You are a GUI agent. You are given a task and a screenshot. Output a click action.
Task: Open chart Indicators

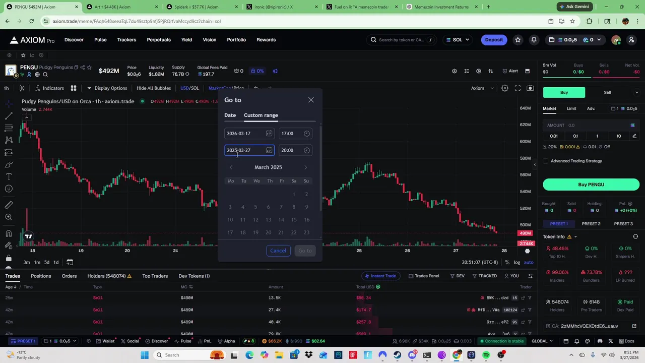[49, 88]
